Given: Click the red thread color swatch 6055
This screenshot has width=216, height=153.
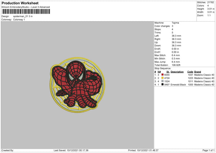Looking at the screenshot, I should (x=163, y=75).
